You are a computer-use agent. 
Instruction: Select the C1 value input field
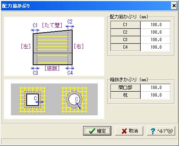click(155, 25)
